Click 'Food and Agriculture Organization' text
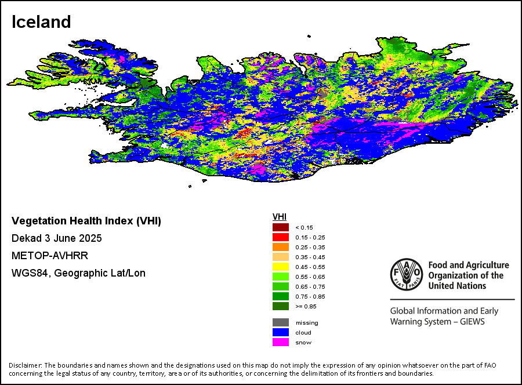This screenshot has height=385, width=522. tap(469, 275)
